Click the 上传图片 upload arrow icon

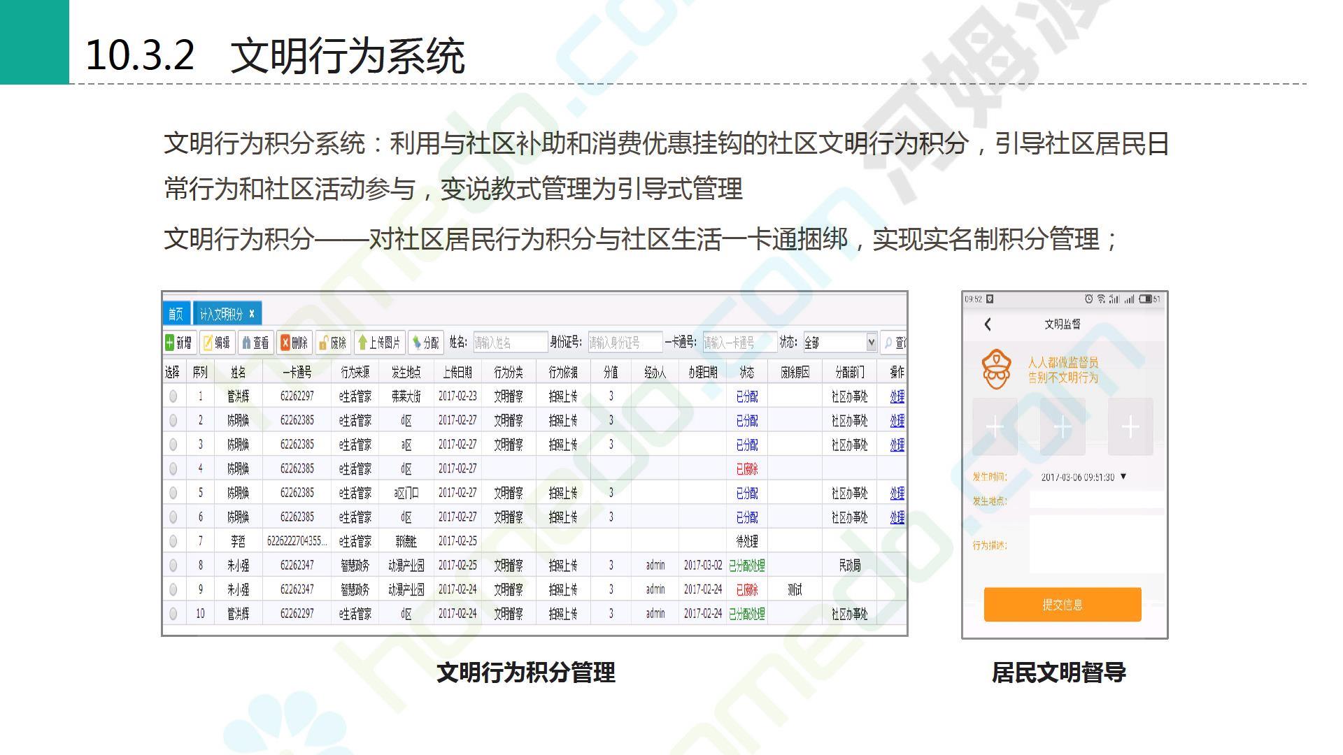[362, 343]
